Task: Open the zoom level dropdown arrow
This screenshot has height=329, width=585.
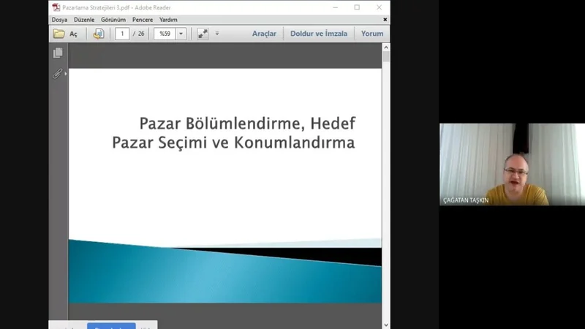Action: (181, 34)
